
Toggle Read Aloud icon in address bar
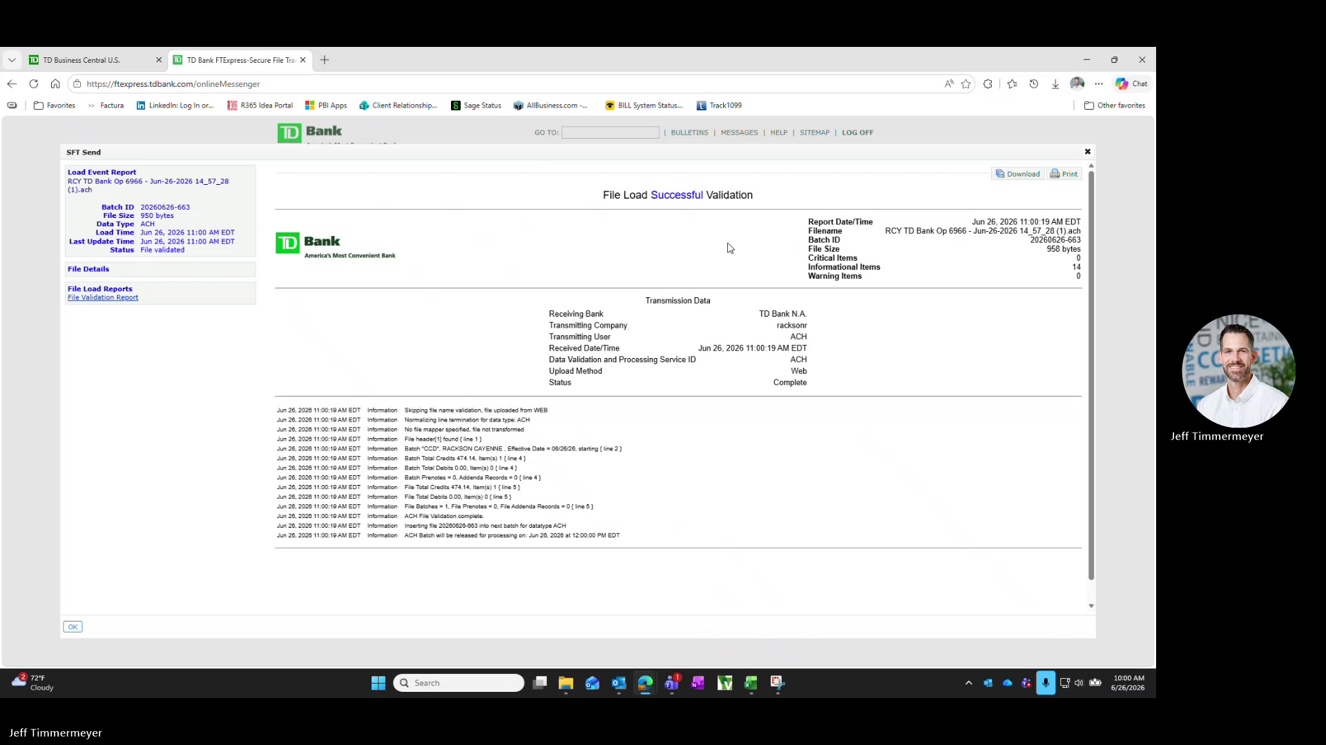tap(949, 84)
